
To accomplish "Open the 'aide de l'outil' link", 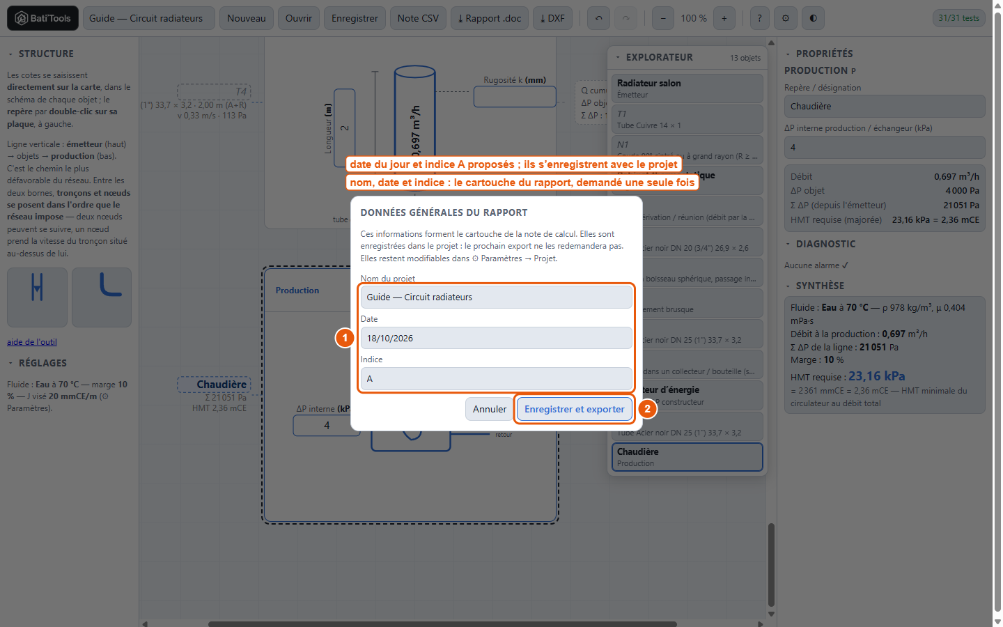I will point(32,342).
